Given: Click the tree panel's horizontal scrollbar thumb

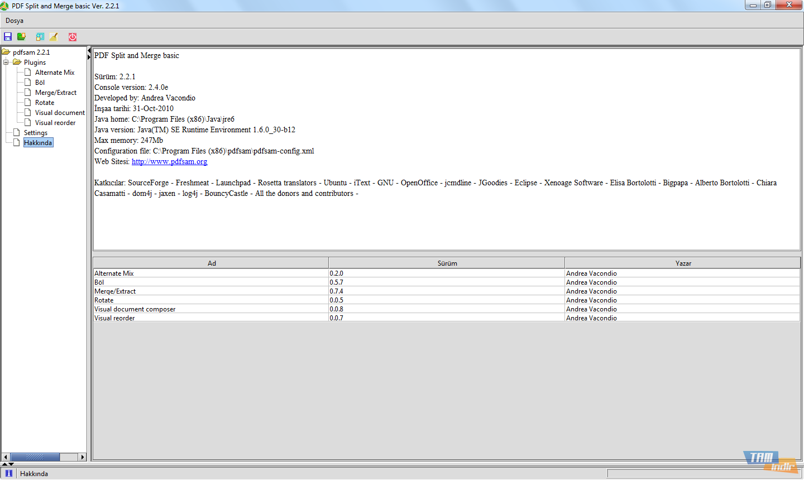Looking at the screenshot, I should [35, 457].
